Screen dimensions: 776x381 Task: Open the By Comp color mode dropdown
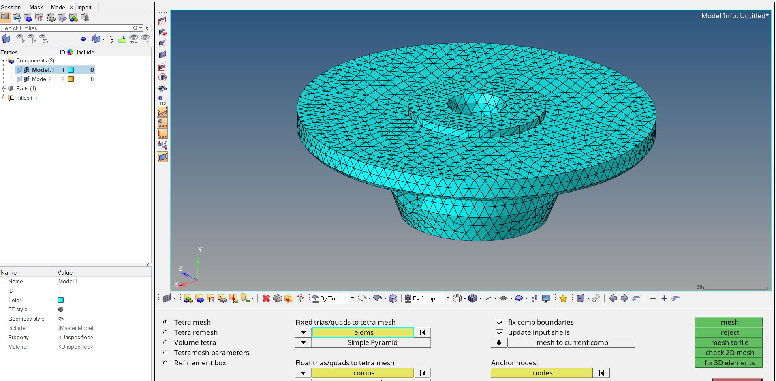coord(447,298)
